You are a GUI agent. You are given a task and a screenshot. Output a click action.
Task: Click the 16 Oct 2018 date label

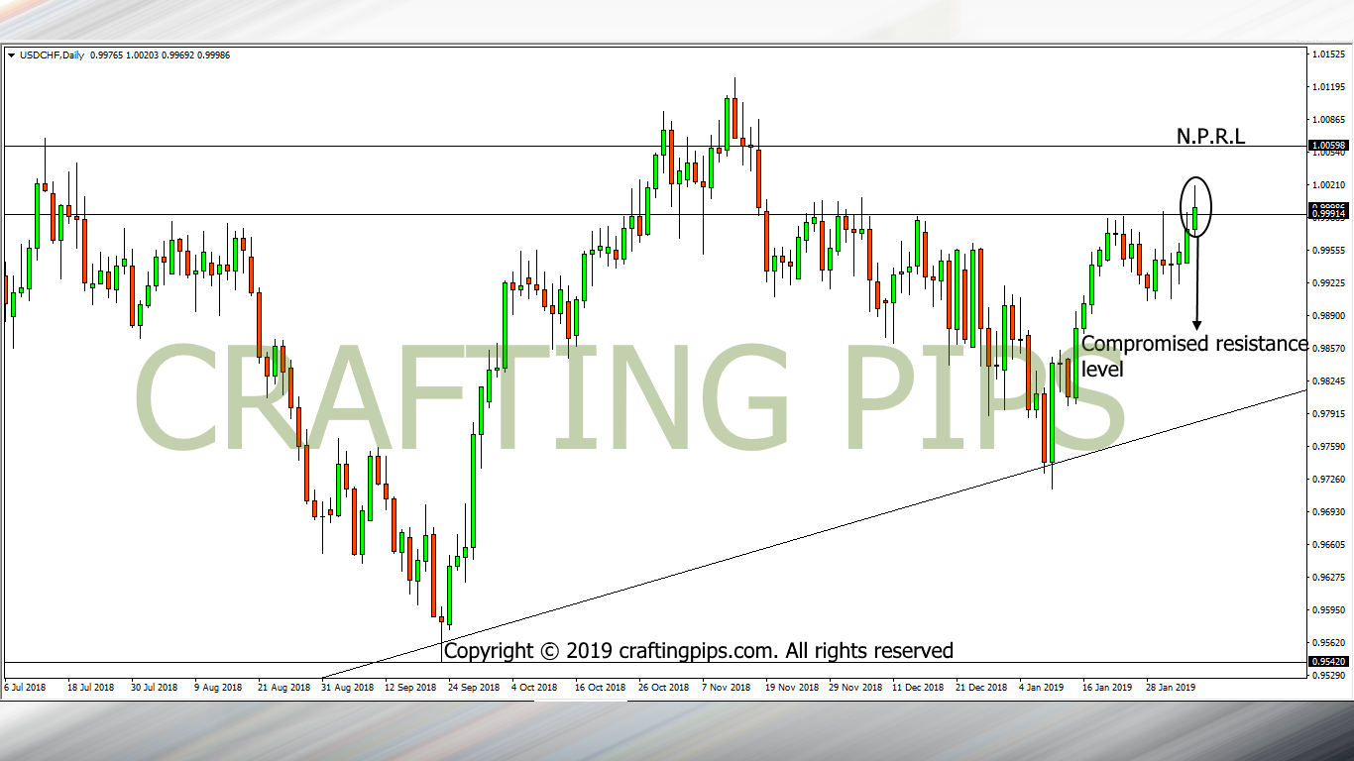[599, 687]
